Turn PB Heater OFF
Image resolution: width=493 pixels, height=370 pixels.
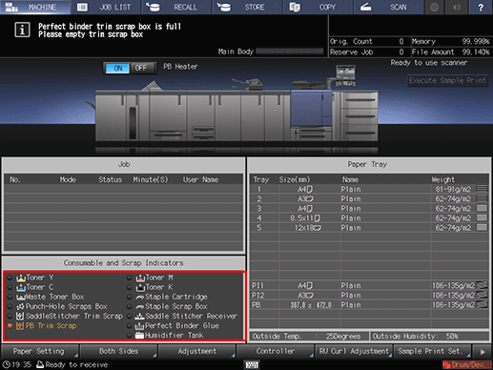tap(142, 68)
